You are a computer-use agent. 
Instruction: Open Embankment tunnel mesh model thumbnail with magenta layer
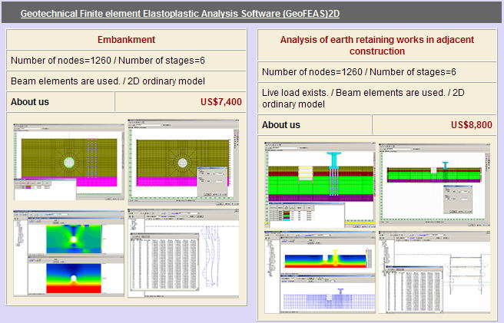[x=68, y=162]
